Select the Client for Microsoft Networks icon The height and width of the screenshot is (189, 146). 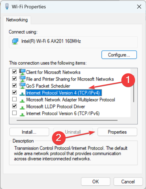[x=22, y=72]
